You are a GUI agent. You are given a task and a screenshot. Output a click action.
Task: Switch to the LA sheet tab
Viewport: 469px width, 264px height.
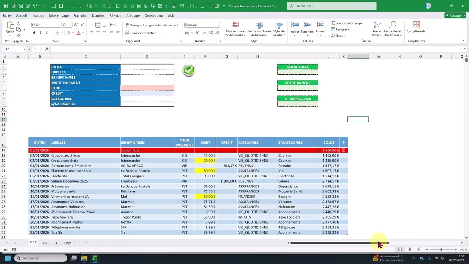point(44,243)
